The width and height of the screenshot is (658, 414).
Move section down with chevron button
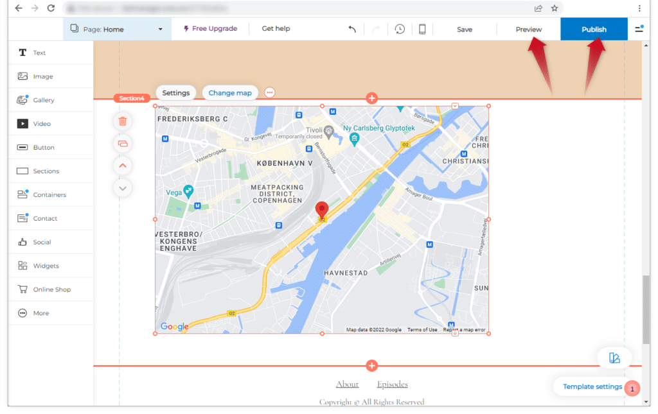123,188
